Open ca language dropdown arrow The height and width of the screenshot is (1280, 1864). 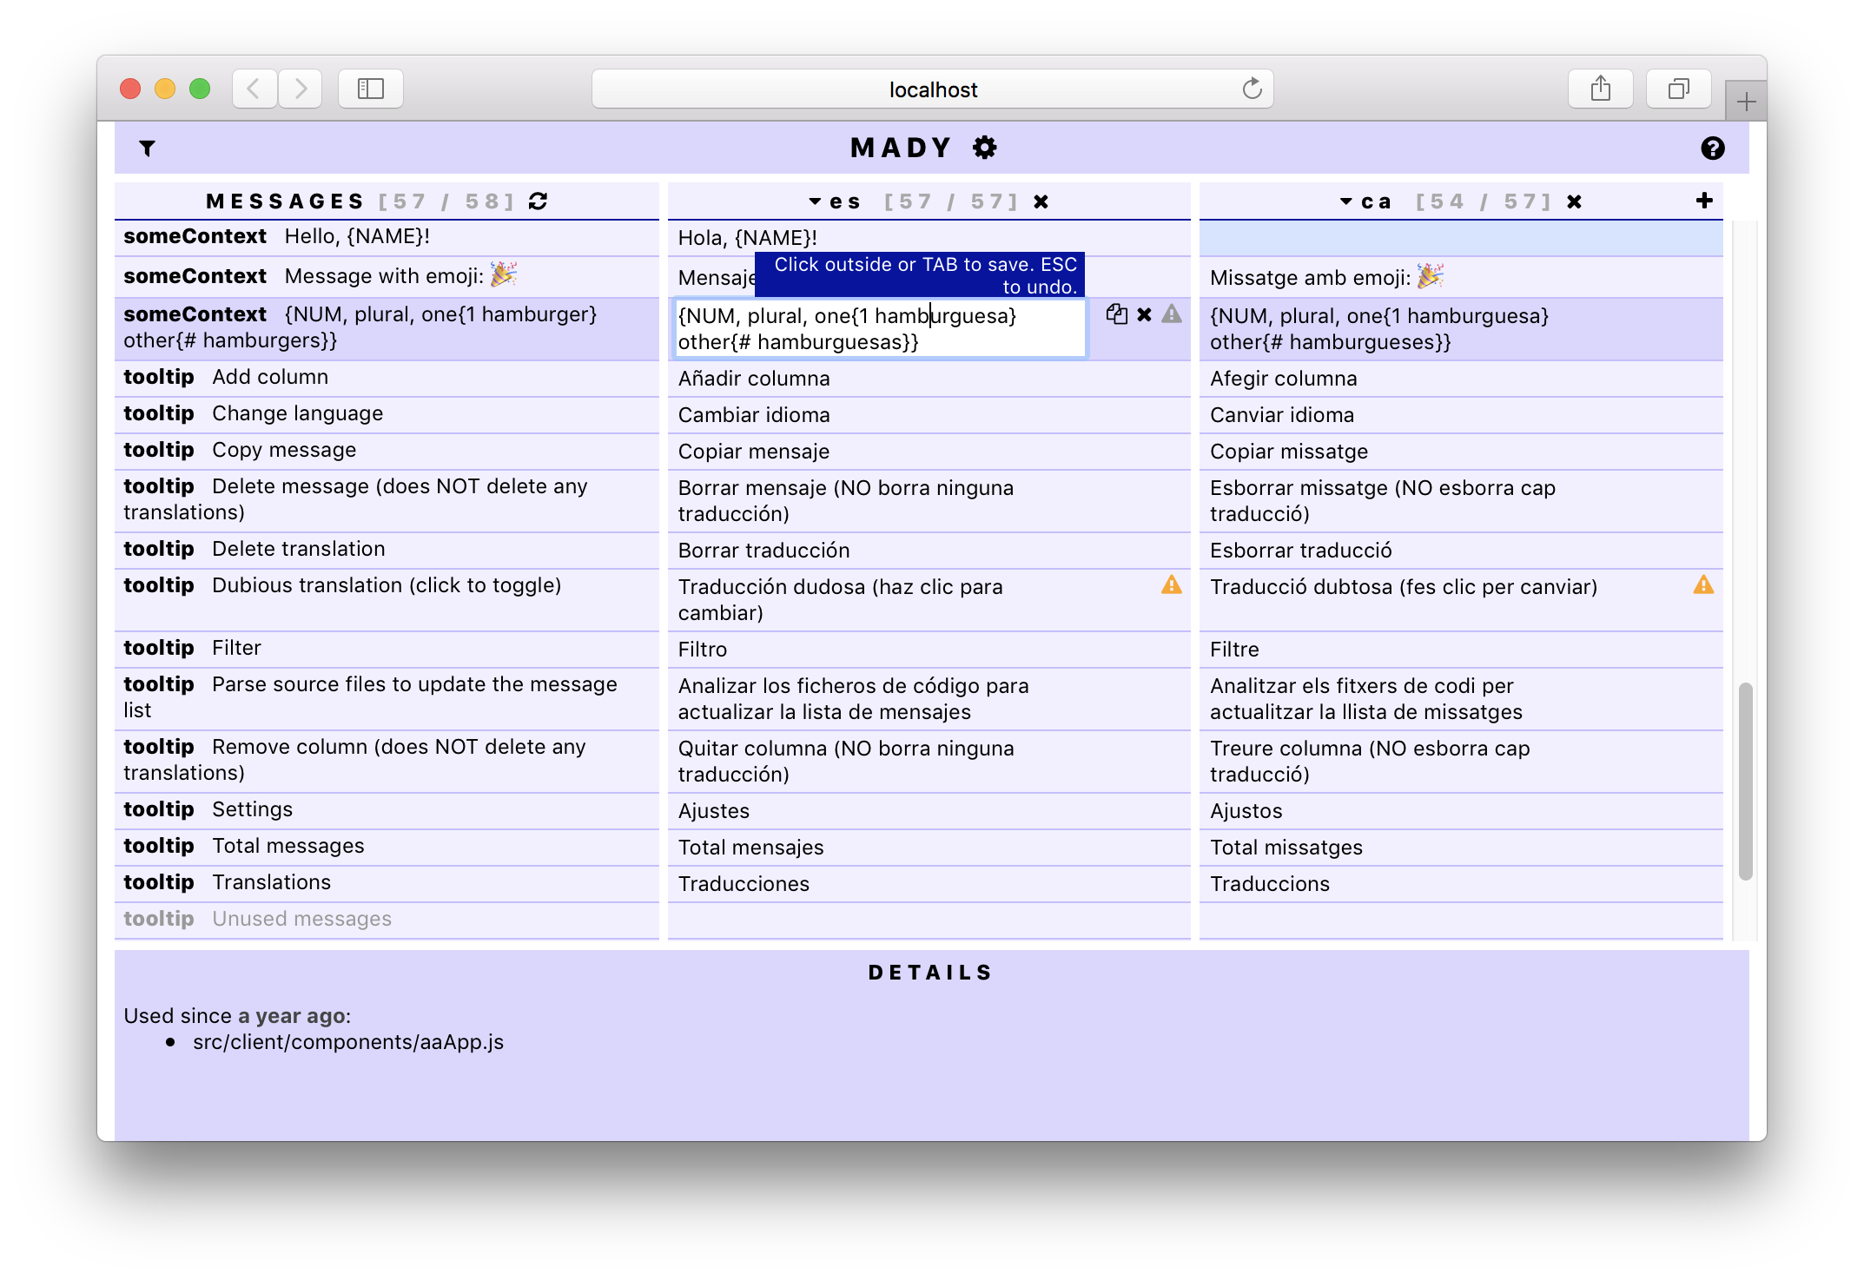[x=1346, y=201]
